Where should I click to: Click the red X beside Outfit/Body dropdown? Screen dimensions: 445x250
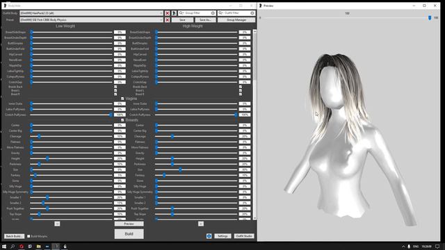tap(167, 13)
